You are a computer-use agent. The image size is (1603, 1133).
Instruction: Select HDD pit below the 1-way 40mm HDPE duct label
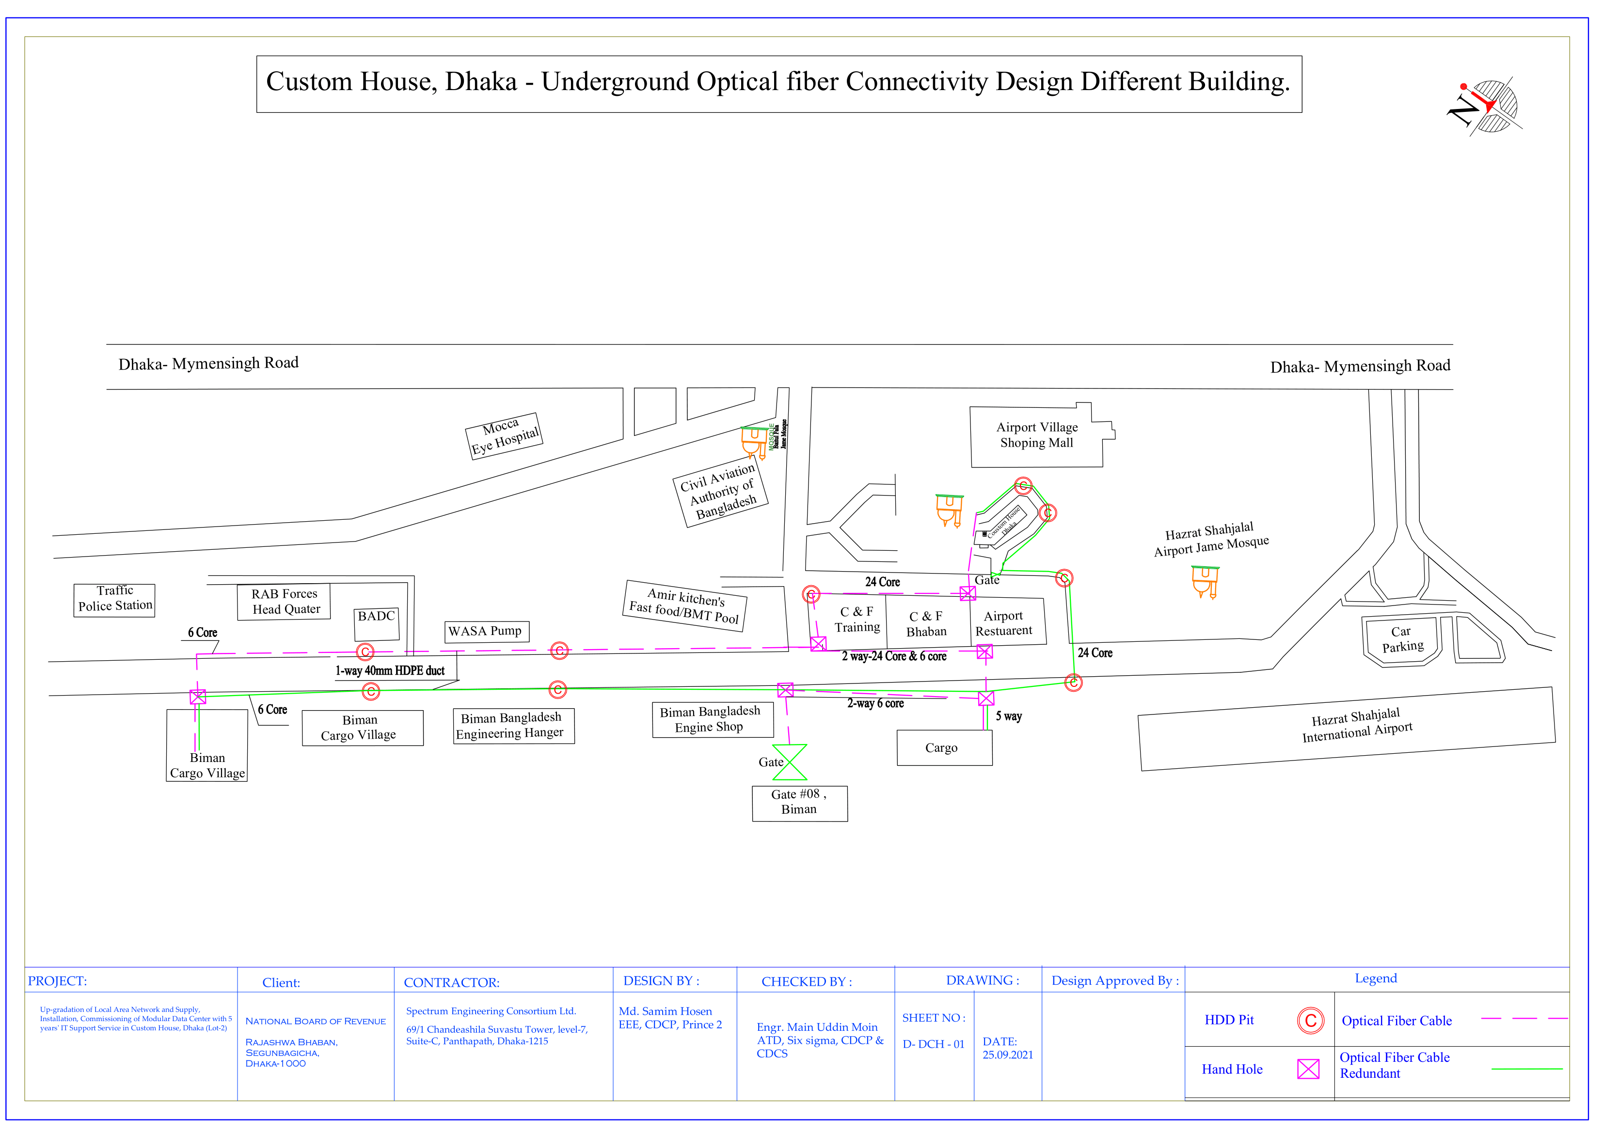point(371,691)
